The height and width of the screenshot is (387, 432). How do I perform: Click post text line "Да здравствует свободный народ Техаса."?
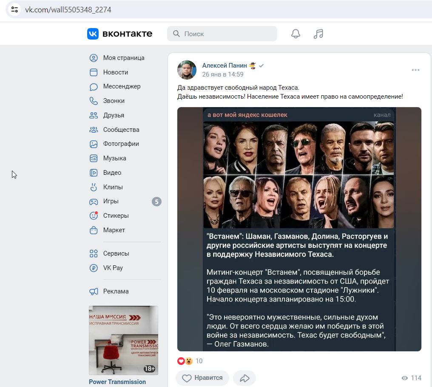[x=238, y=88]
